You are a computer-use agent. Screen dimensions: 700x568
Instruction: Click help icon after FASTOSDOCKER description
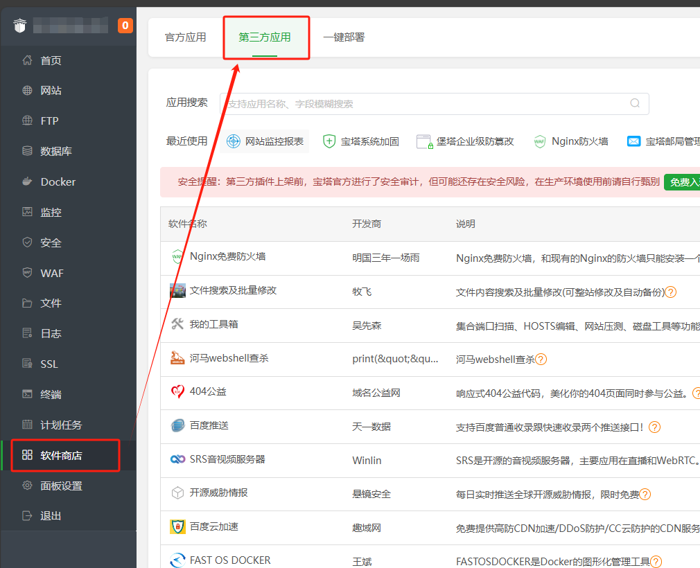pyautogui.click(x=656, y=562)
